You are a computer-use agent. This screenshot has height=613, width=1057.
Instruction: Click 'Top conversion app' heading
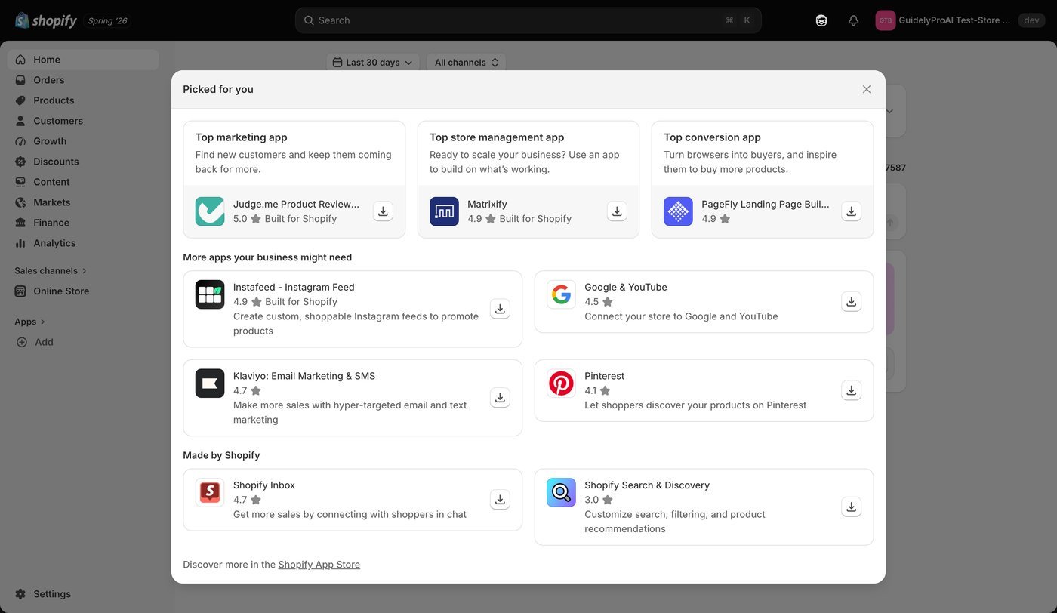pos(712,137)
